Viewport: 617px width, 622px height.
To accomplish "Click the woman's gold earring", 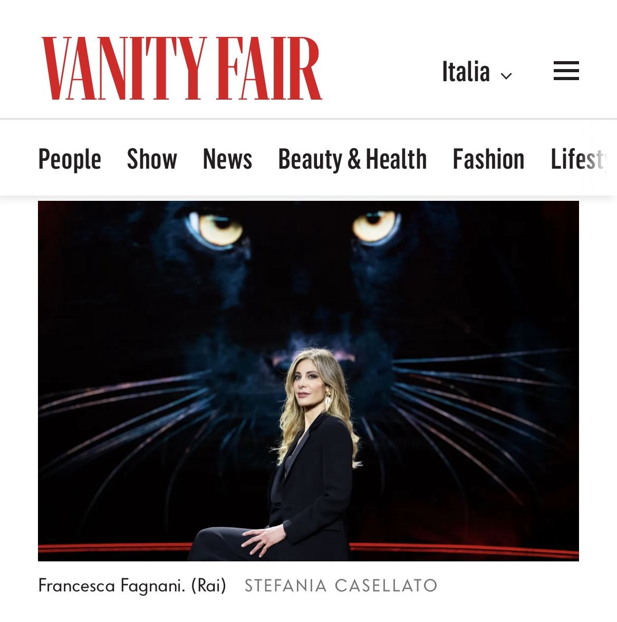I will tap(328, 401).
